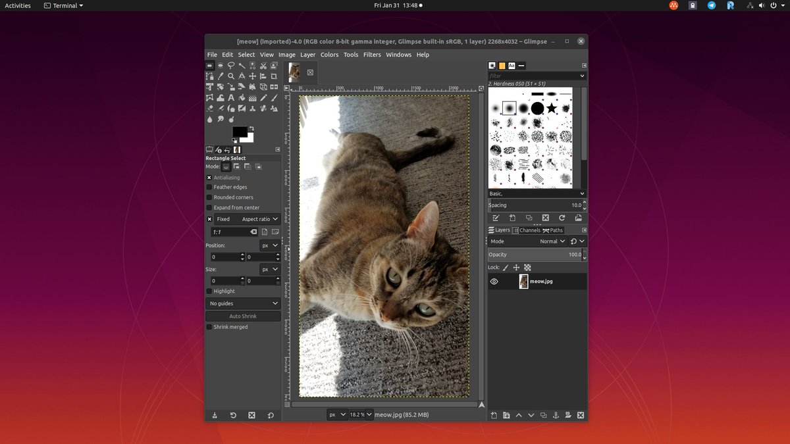Image resolution: width=790 pixels, height=444 pixels.
Task: Clear the 1:1 aspect ratio field
Action: pos(253,232)
